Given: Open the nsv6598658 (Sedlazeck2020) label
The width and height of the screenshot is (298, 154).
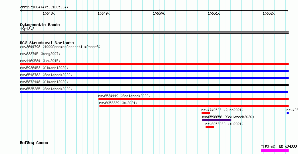Looking at the screenshot, I should (x=228, y=117).
